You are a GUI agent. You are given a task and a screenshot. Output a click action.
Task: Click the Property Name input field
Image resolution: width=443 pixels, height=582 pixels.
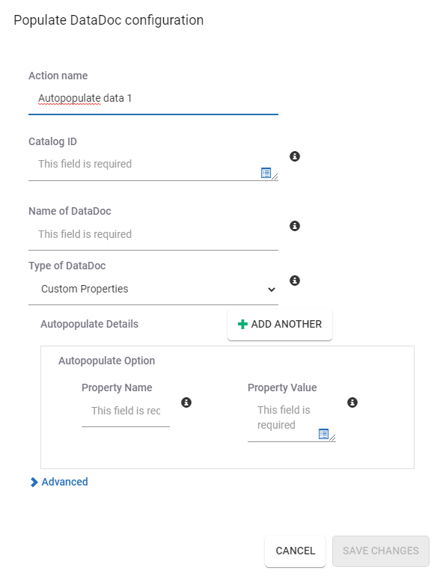pos(126,411)
